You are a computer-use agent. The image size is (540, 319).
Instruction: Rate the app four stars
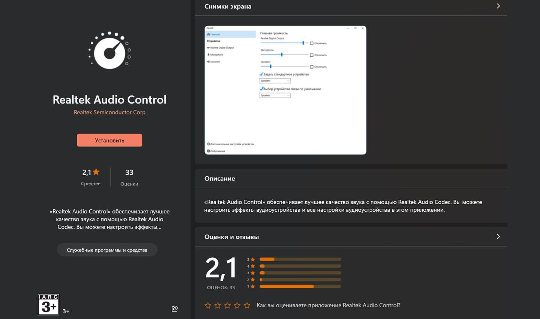237,305
